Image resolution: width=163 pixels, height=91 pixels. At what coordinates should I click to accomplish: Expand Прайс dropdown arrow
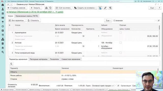tap(115, 86)
